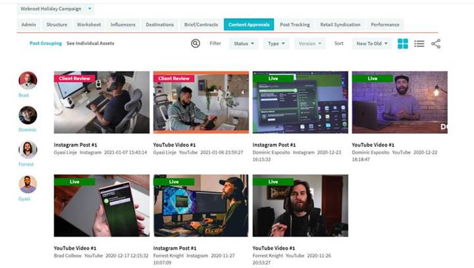Open Gyasi Linje YouTube Video thumbnail

tap(201, 102)
